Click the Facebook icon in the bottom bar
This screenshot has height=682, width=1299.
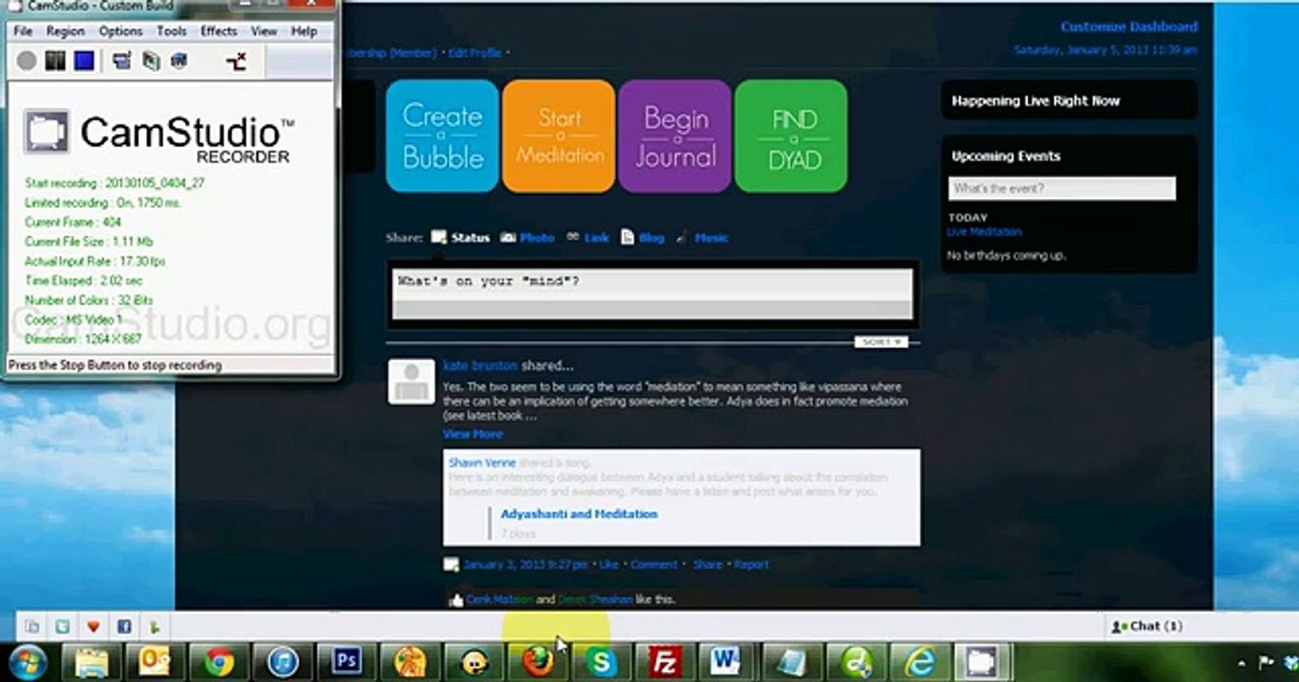click(x=123, y=626)
